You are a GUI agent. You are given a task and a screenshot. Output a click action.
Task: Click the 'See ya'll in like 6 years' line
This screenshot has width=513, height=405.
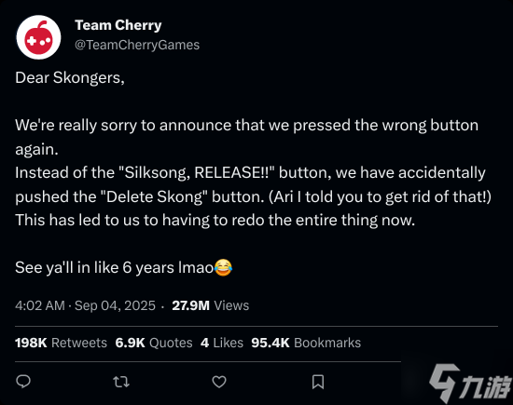pos(124,267)
